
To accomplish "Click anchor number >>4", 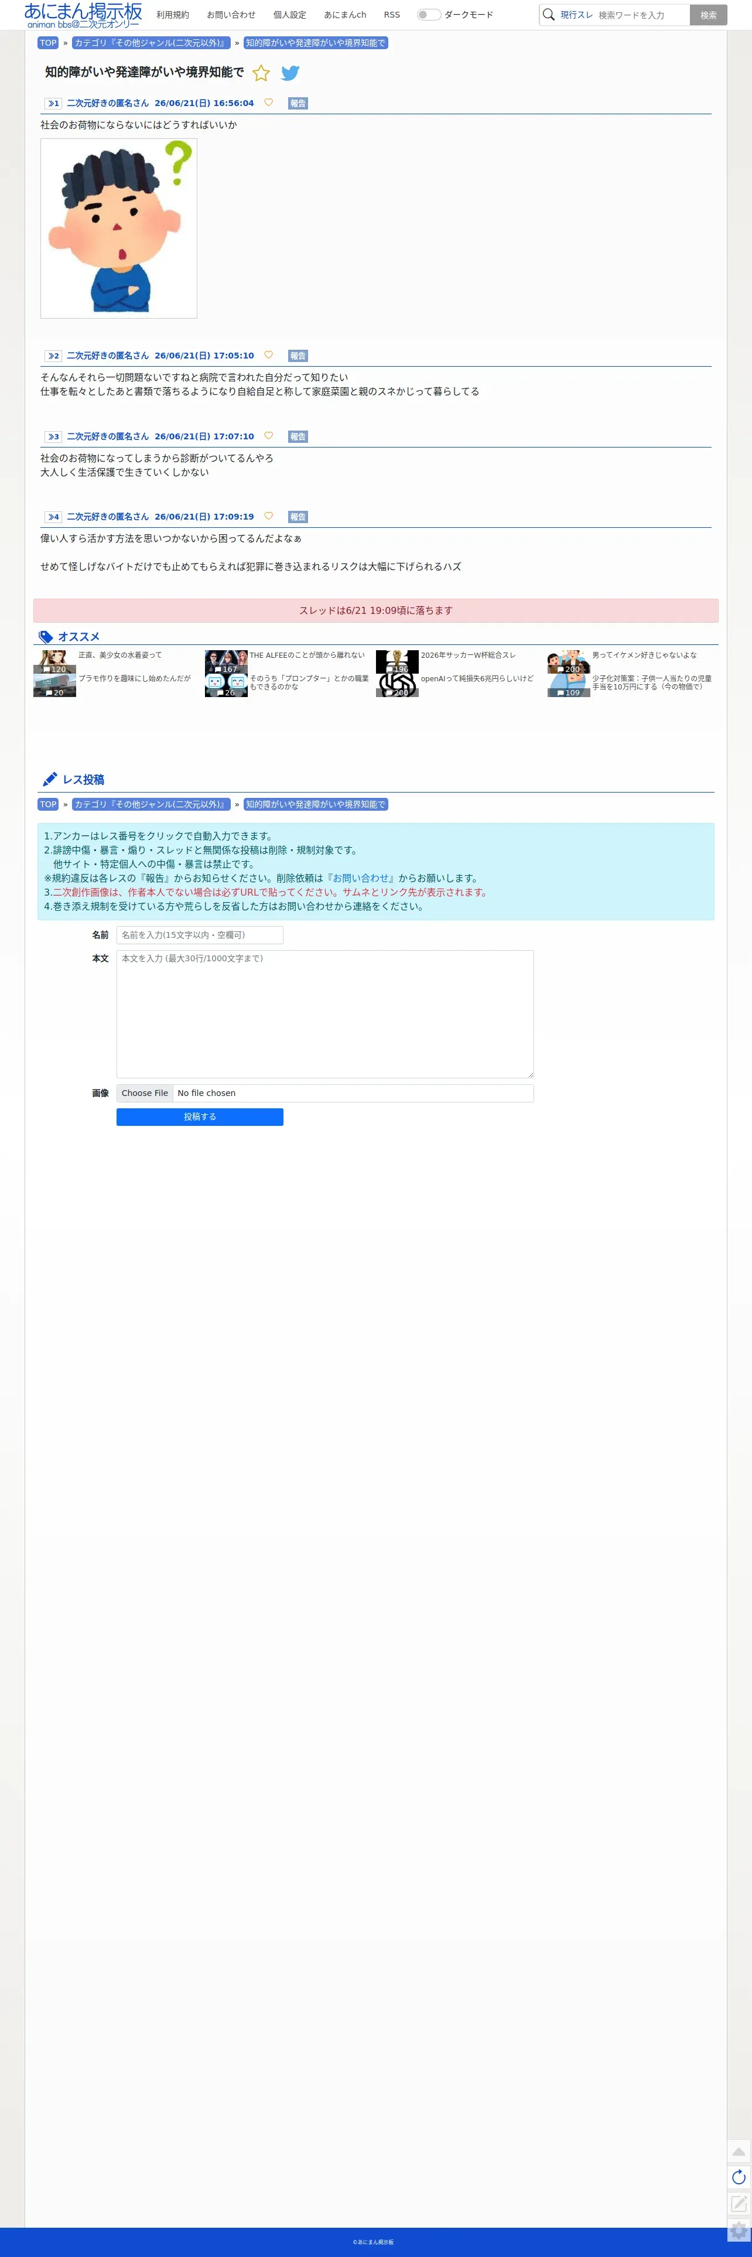I will (x=53, y=517).
